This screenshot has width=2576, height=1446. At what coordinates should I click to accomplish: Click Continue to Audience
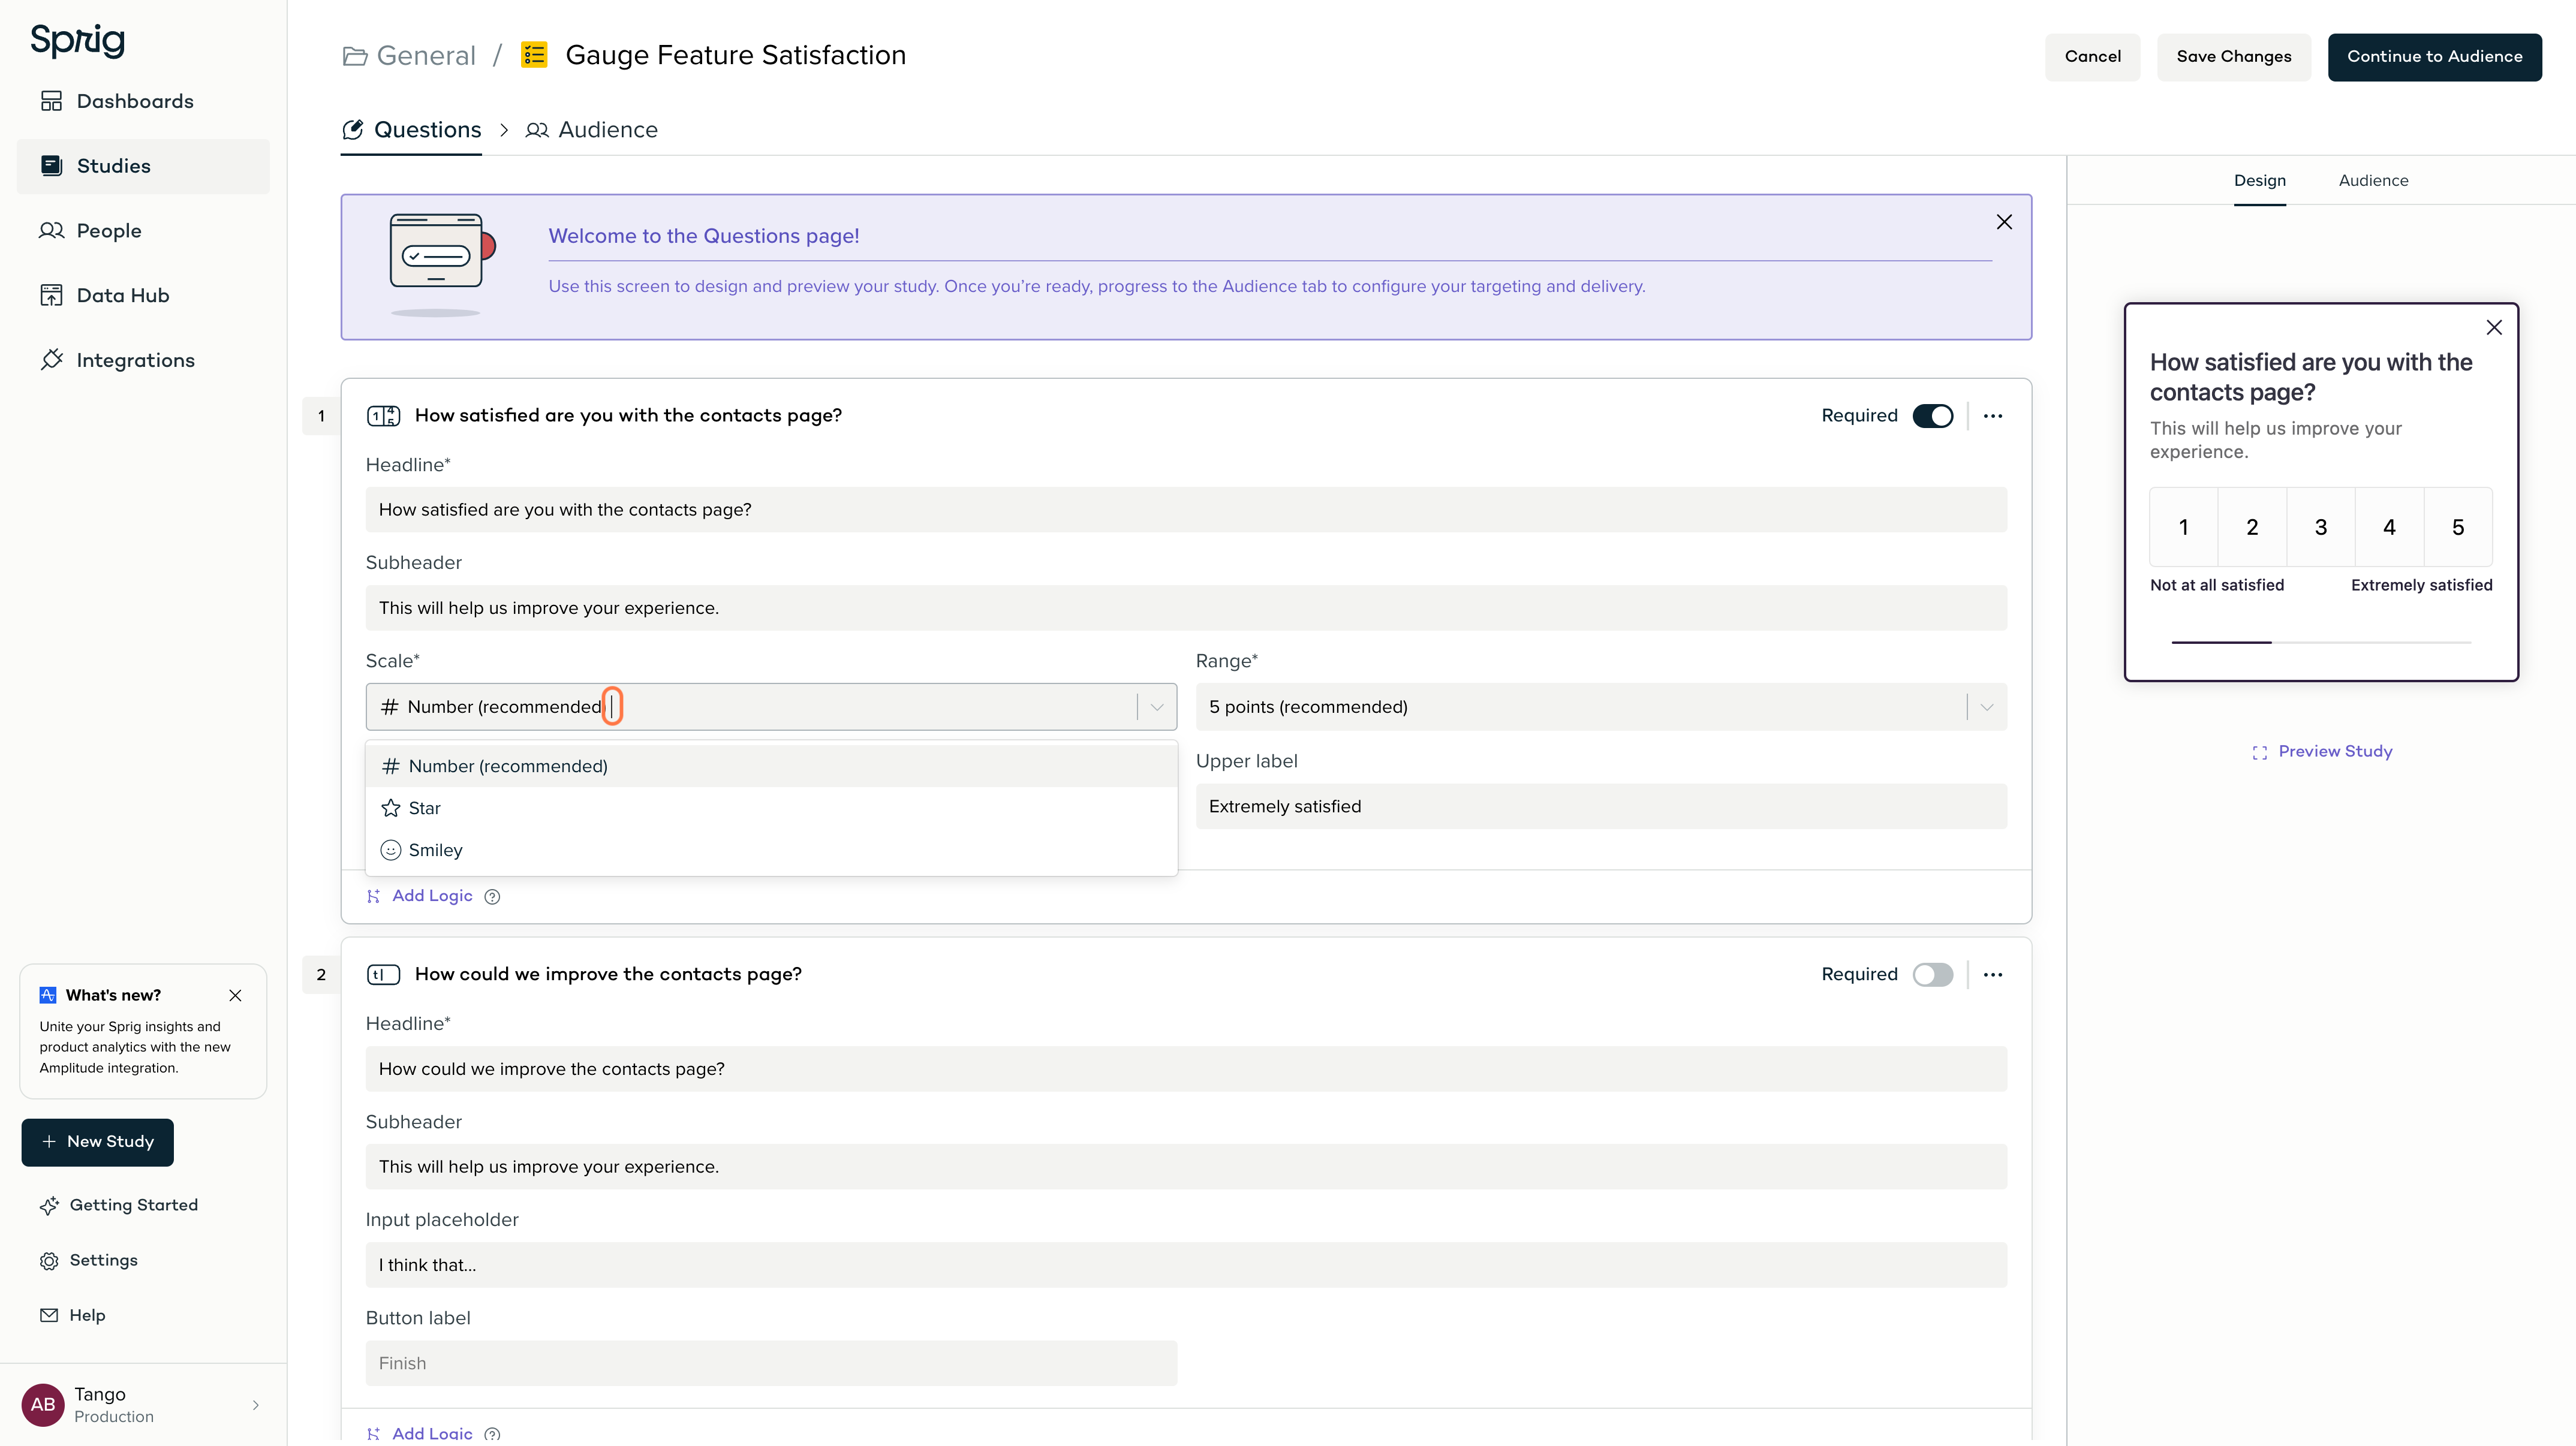click(x=2434, y=57)
